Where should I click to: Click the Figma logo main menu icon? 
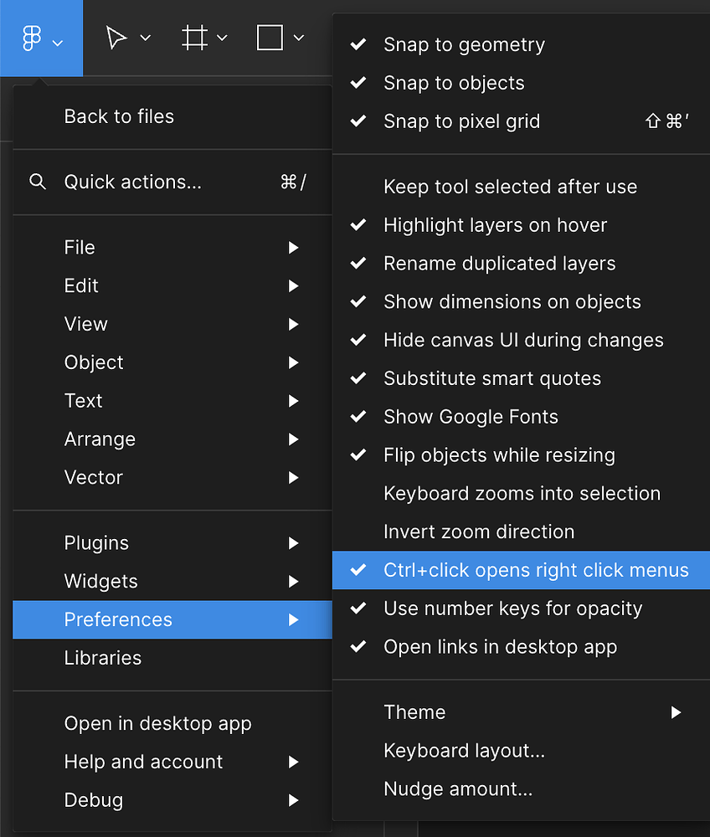pyautogui.click(x=32, y=39)
